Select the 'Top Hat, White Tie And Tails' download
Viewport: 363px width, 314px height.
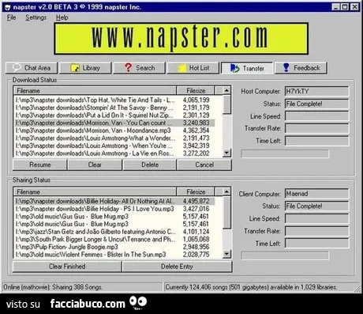click(x=114, y=100)
